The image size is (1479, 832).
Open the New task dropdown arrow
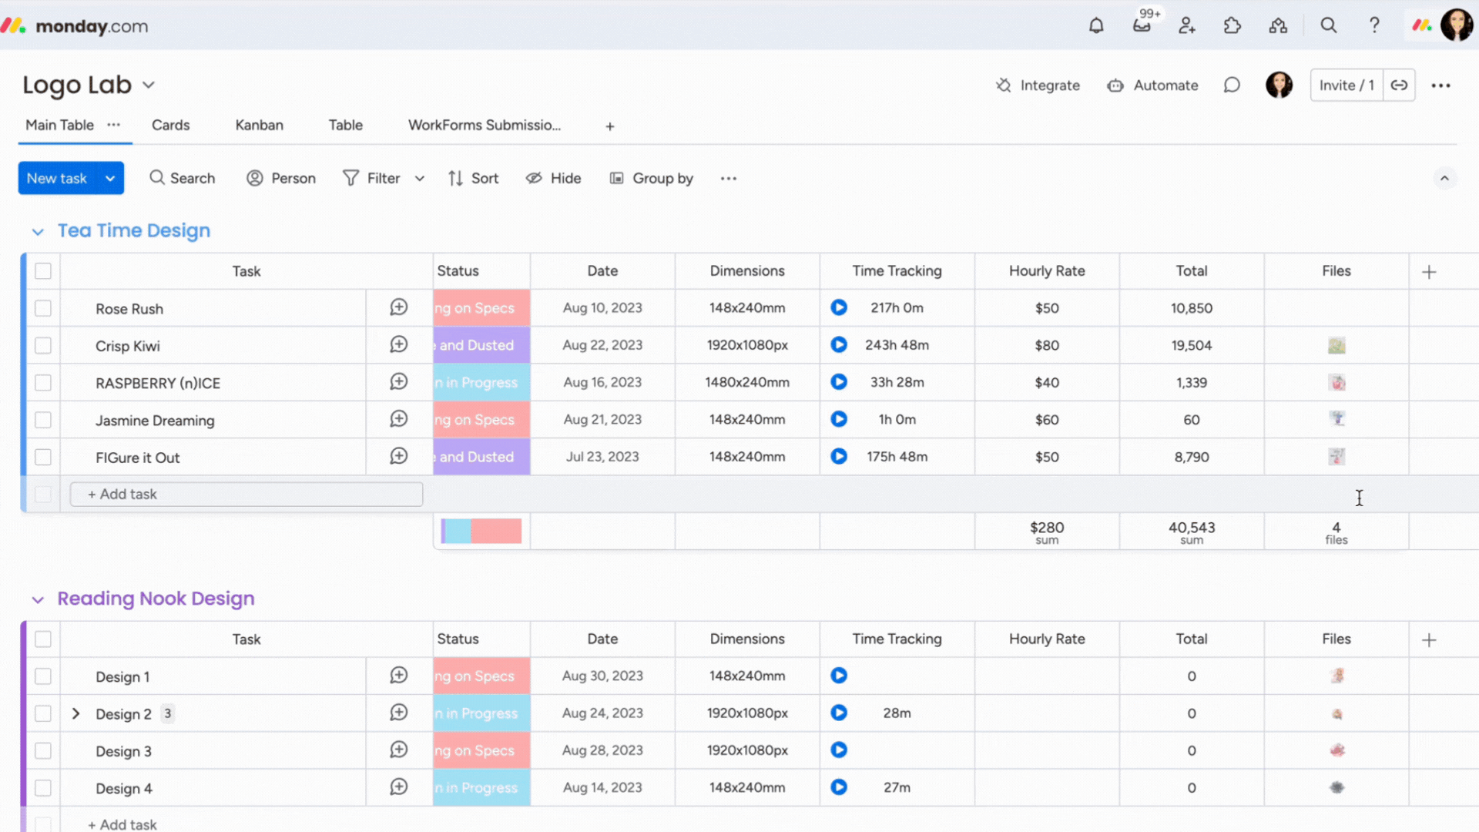click(110, 178)
